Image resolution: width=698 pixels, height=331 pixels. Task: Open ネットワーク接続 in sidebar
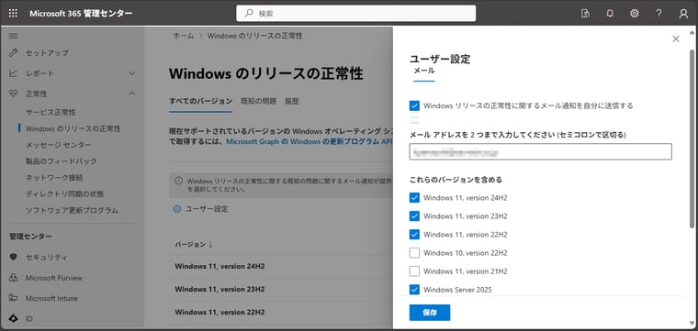click(x=54, y=178)
